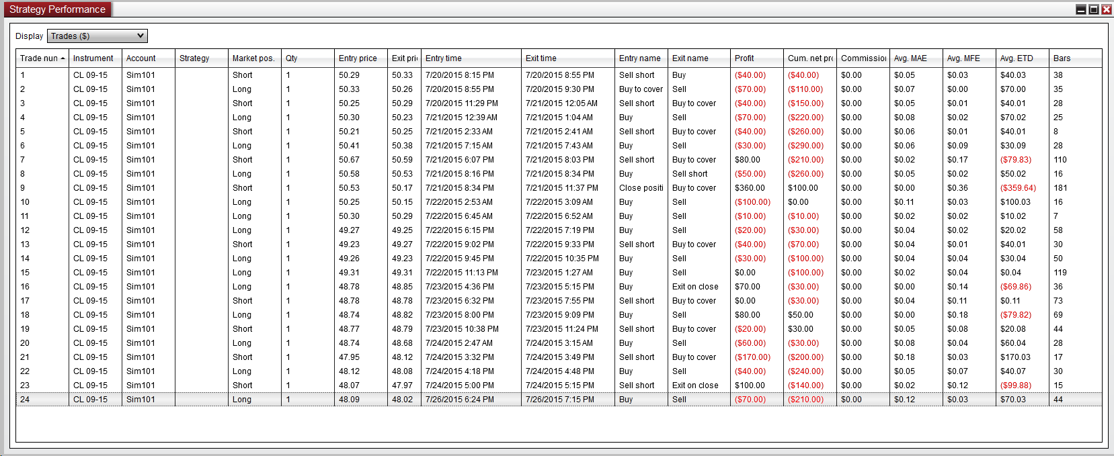Click exit time 7/22/2015 7:19 PM
1114x456 pixels.
pyautogui.click(x=560, y=230)
